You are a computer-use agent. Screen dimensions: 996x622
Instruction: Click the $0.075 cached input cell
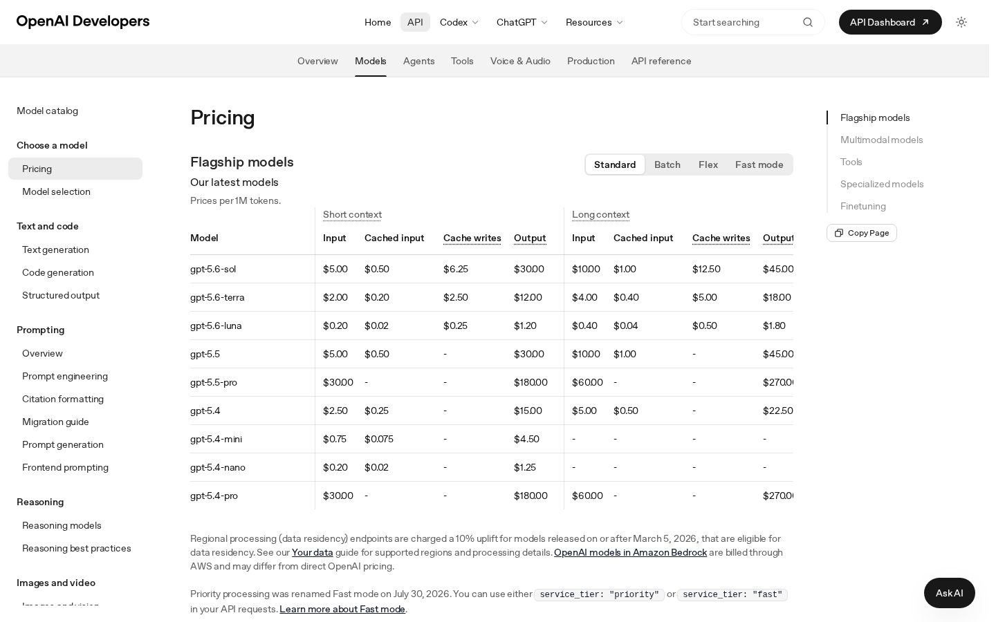point(379,439)
